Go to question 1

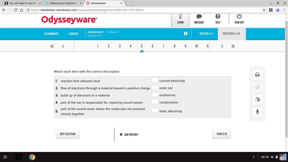pos(98,46)
